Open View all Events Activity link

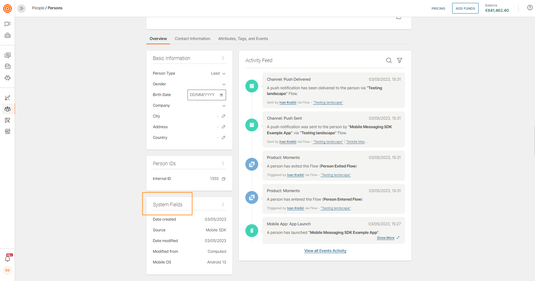click(325, 251)
